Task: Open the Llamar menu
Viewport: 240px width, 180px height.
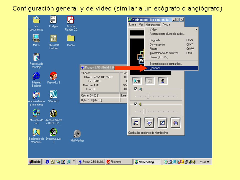Action: tap(133, 24)
